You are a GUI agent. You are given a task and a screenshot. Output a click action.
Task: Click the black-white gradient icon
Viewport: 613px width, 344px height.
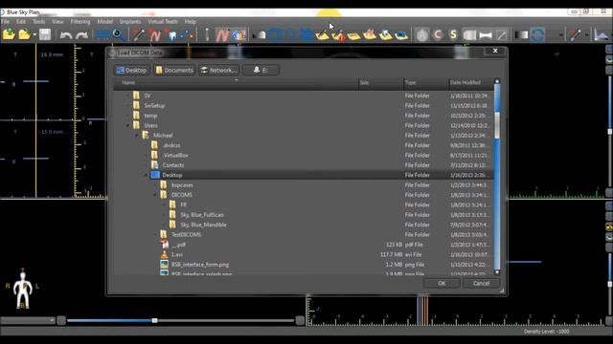[521, 35]
